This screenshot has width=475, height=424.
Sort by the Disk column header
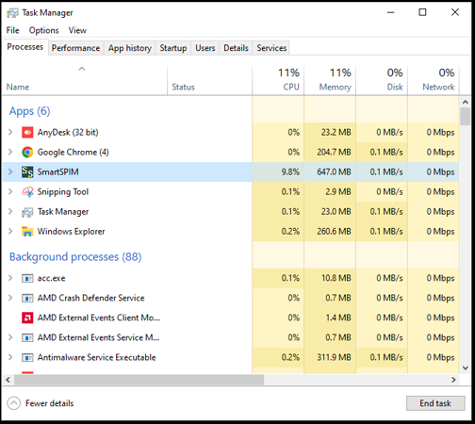coord(382,80)
